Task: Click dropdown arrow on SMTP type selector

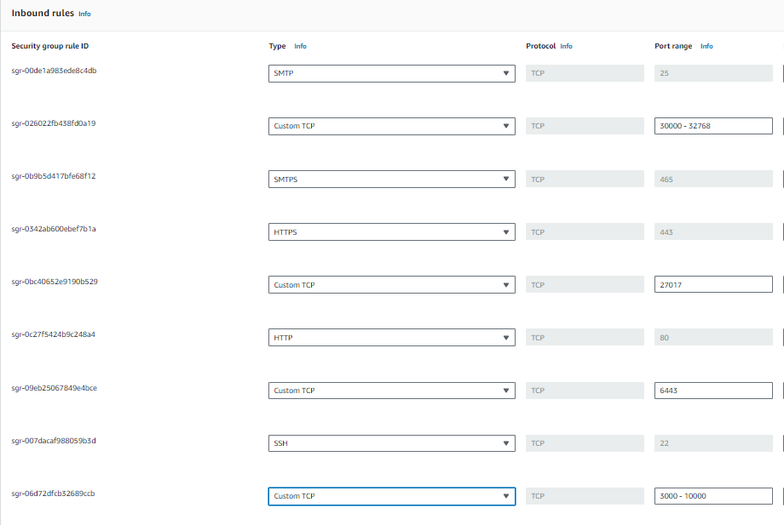Action: [506, 73]
